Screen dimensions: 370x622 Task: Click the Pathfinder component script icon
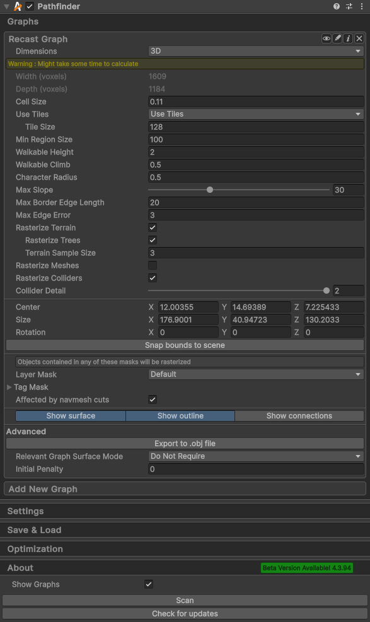point(18,6)
